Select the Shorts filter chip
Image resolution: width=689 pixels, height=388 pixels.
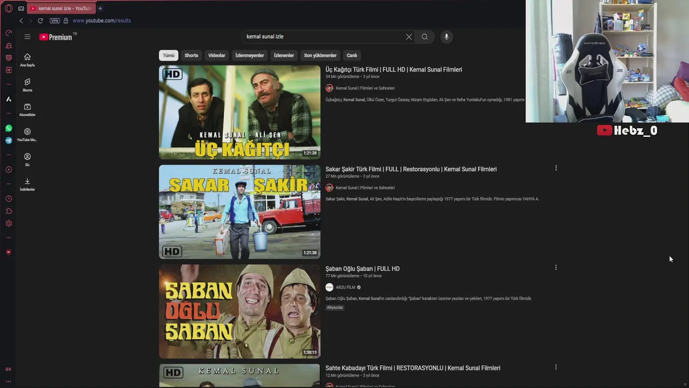191,56
